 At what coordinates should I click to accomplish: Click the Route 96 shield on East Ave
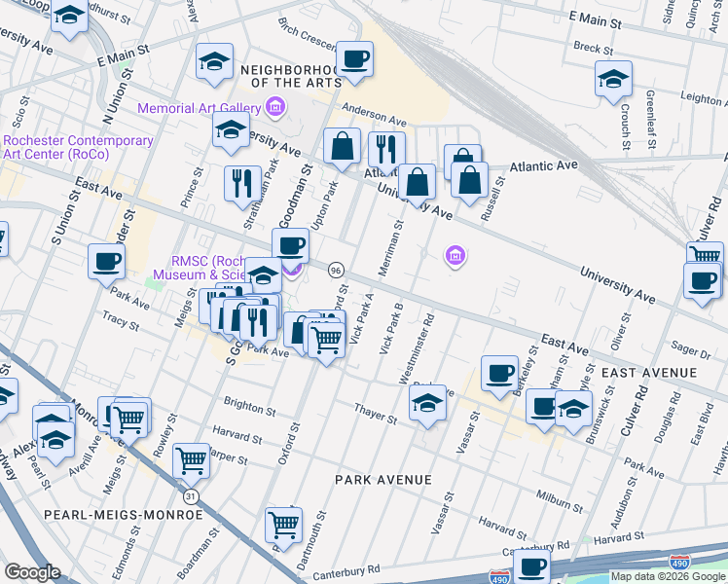(x=336, y=271)
